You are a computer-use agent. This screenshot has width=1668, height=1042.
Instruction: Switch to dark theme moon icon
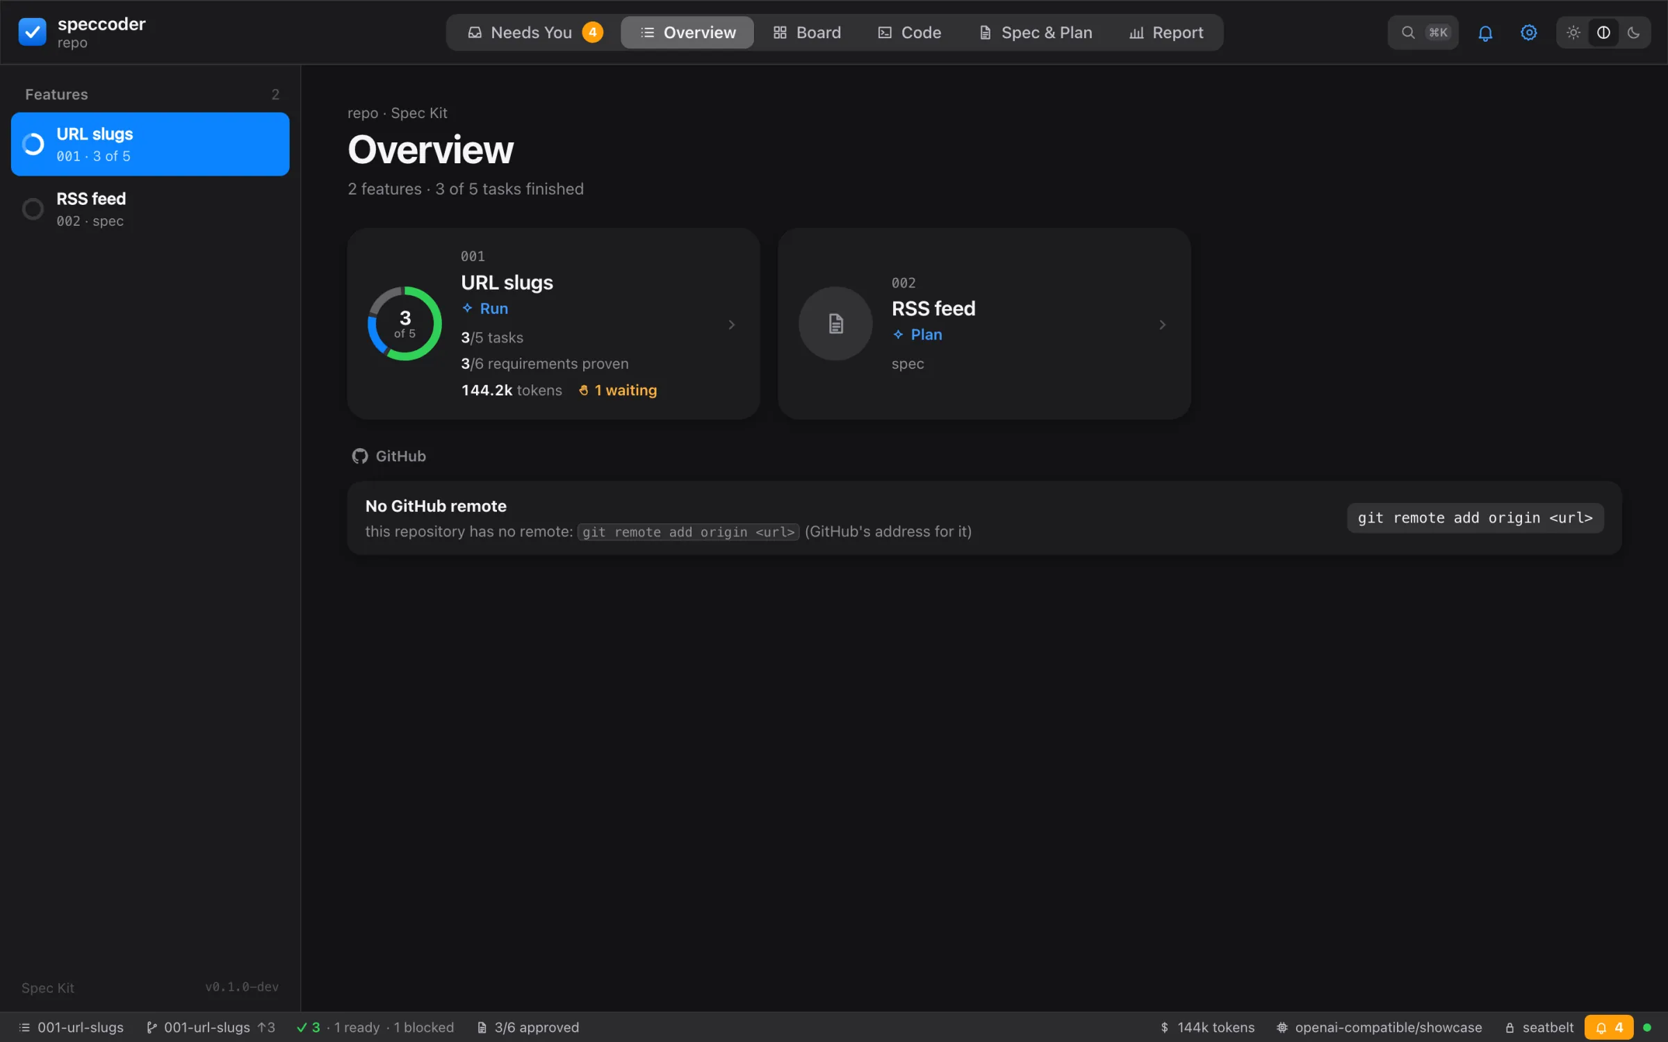pos(1633,33)
